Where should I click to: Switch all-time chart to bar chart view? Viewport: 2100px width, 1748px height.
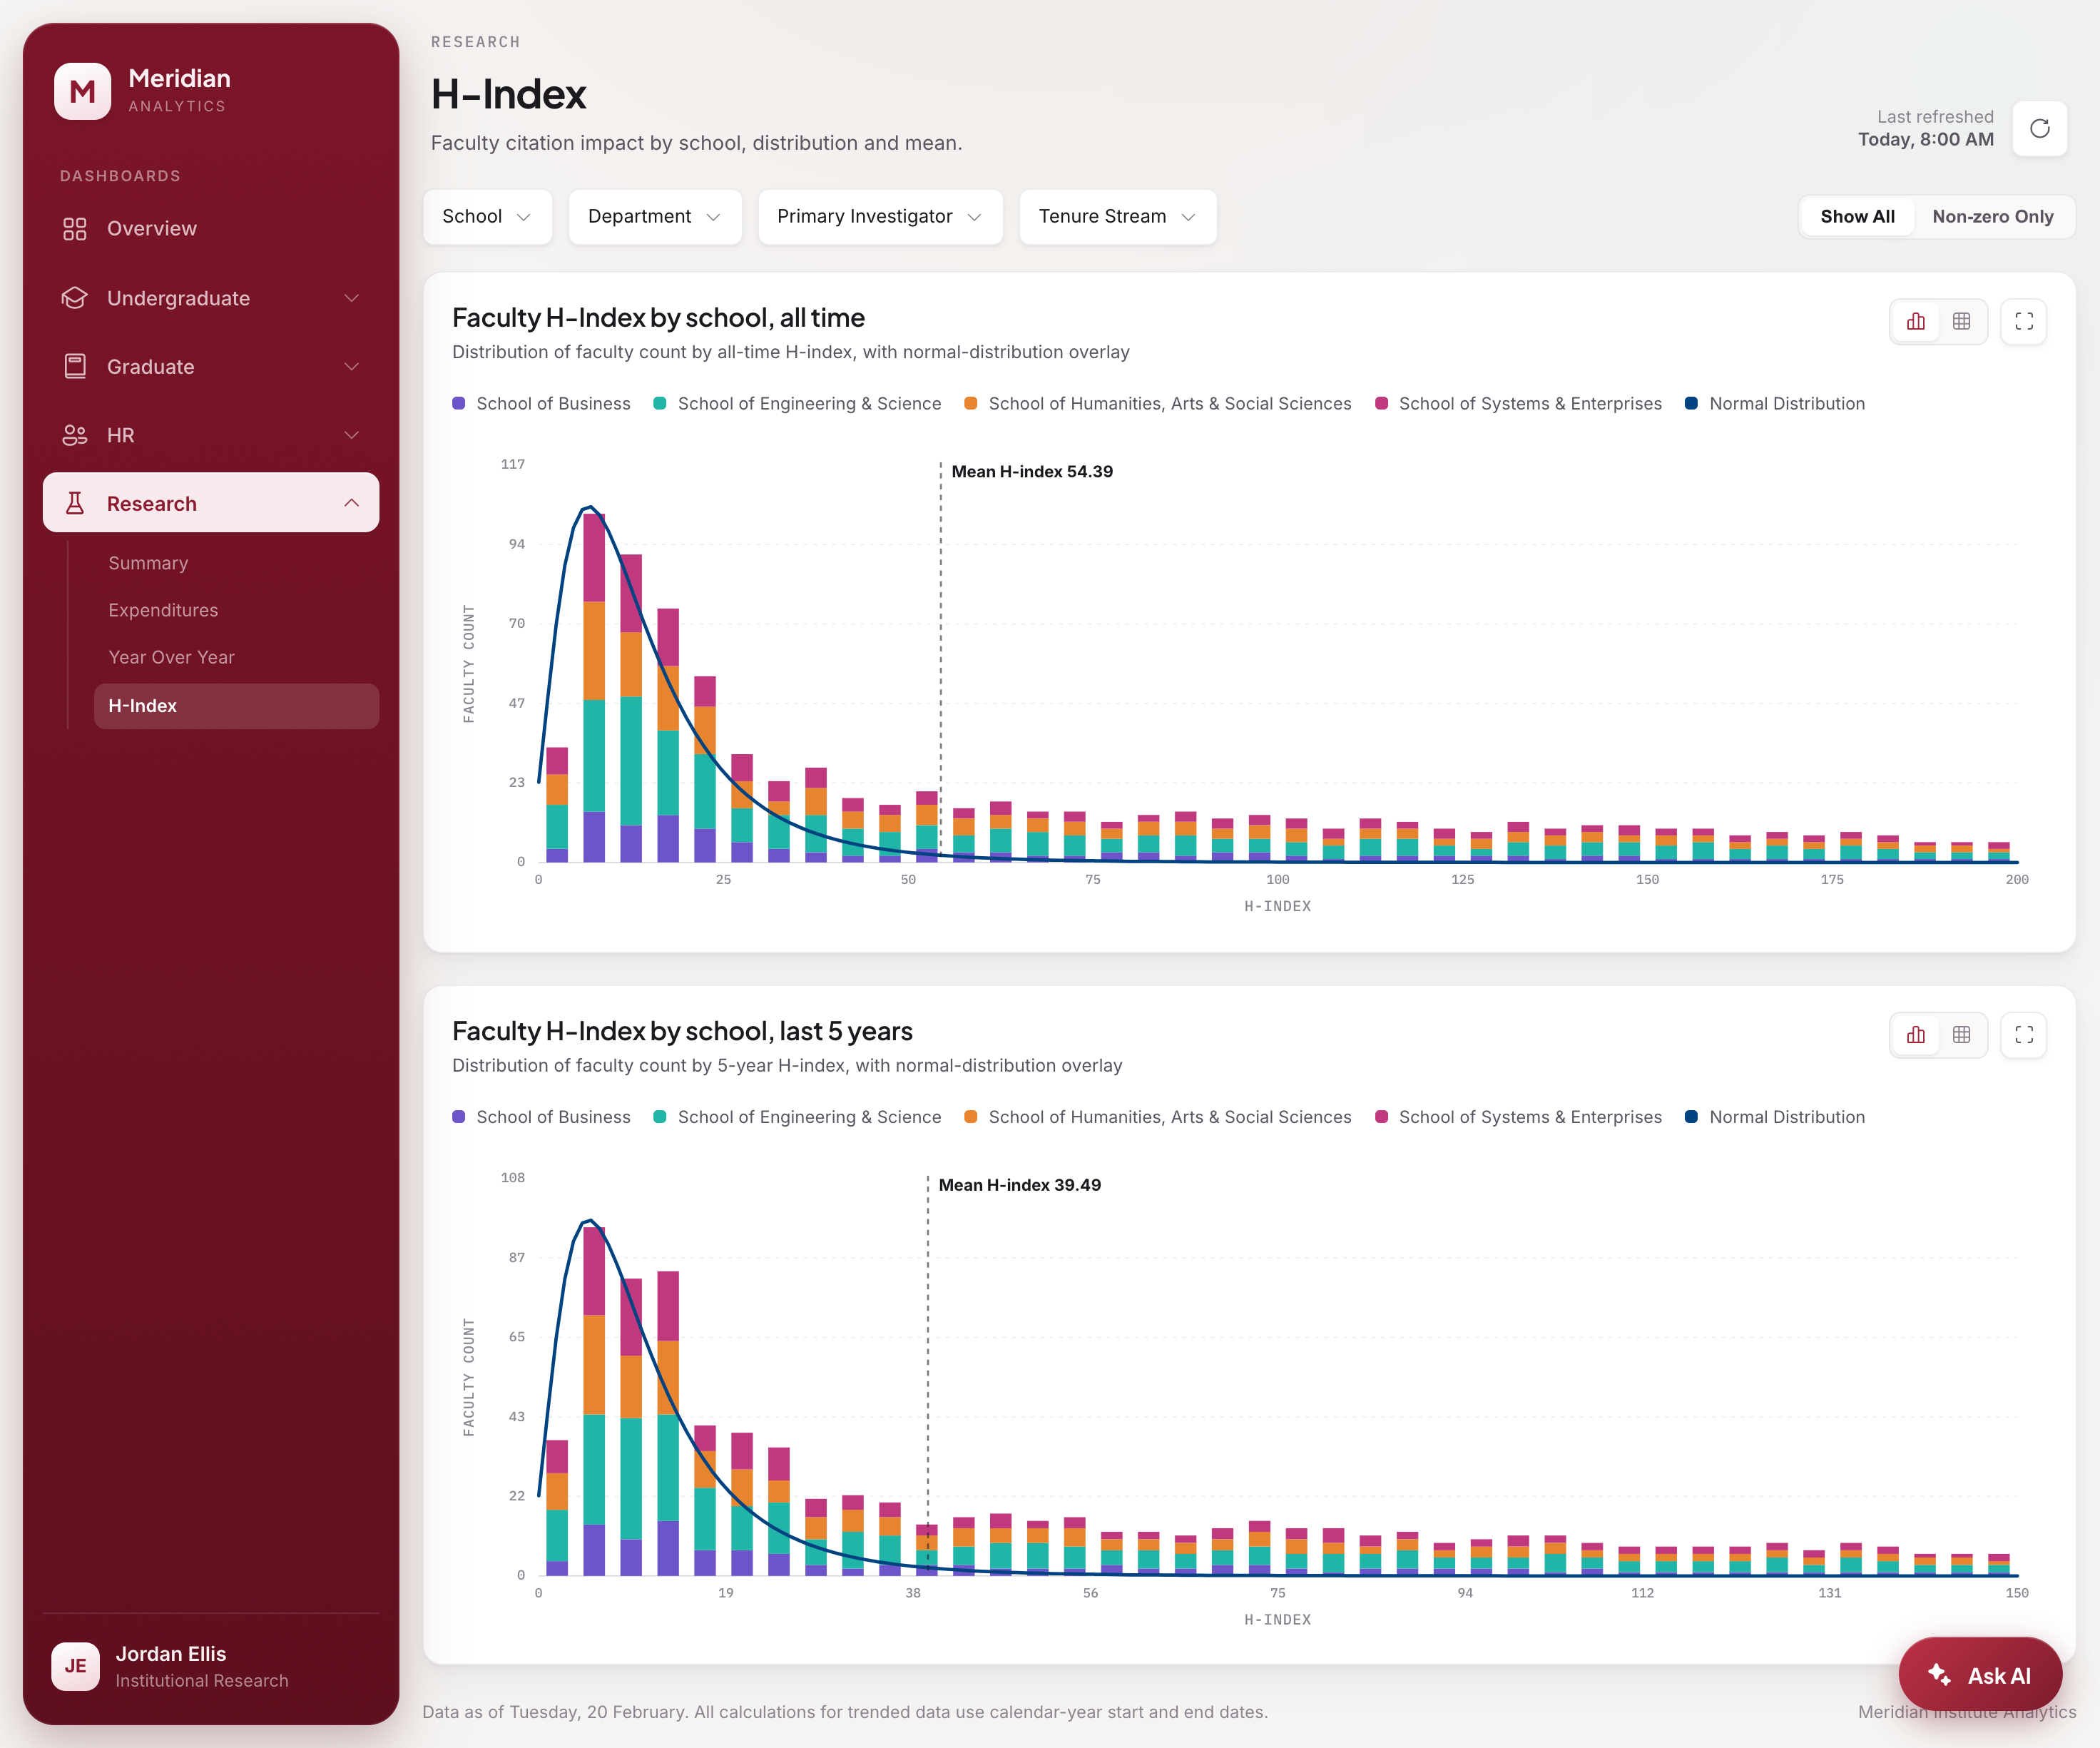[x=1915, y=322]
